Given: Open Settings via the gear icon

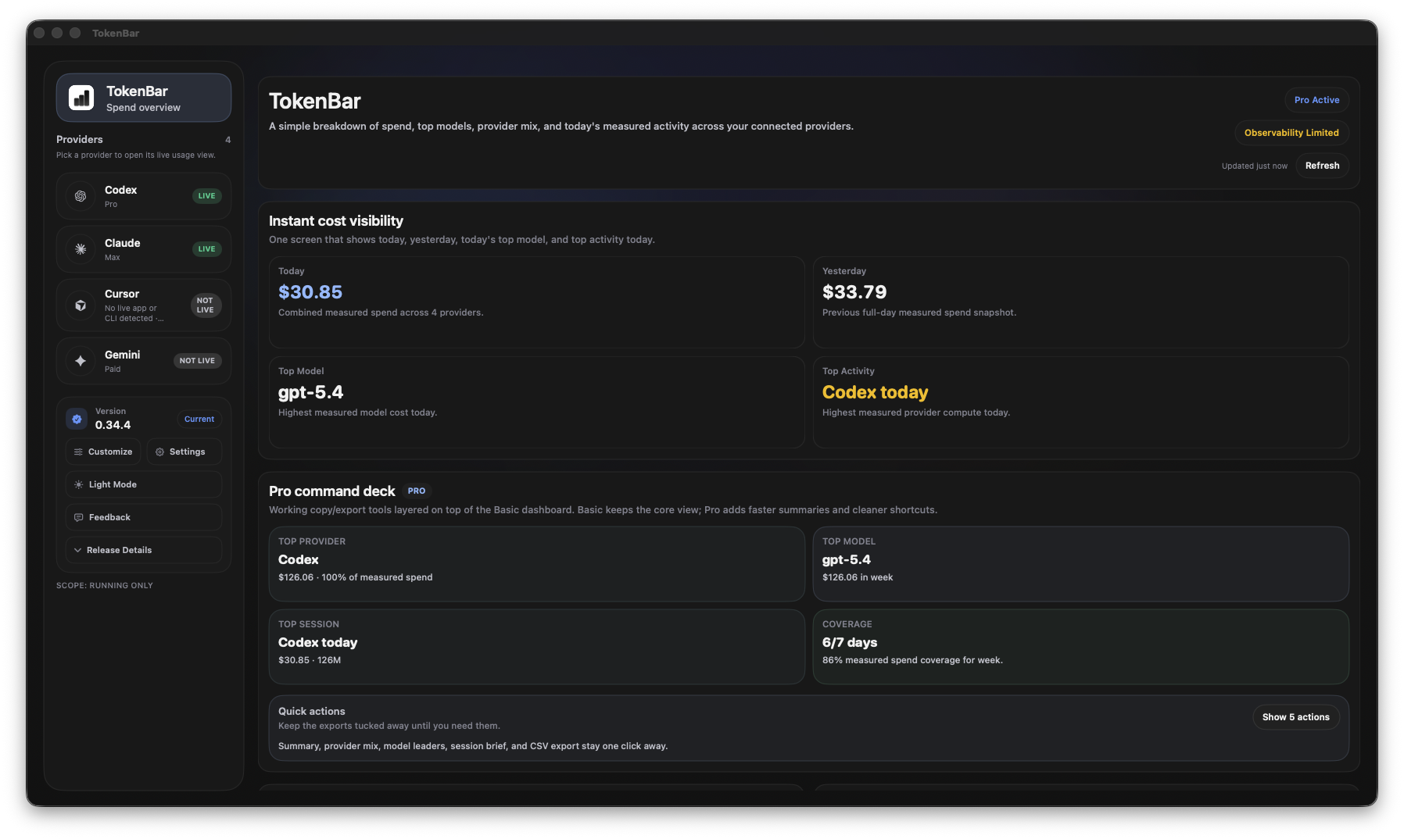Looking at the screenshot, I should pyautogui.click(x=159, y=452).
